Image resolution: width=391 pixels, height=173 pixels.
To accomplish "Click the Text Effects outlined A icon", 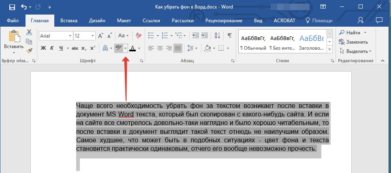I will pos(105,48).
